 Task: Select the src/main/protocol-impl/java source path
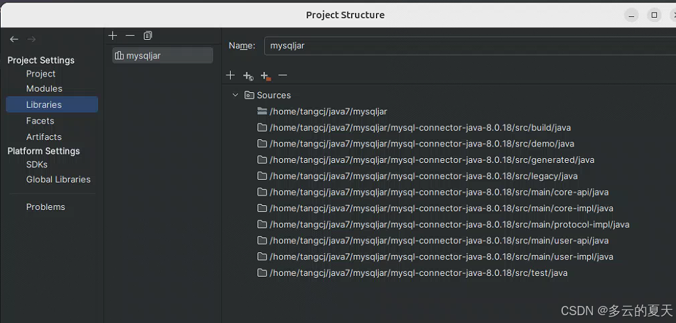click(449, 224)
